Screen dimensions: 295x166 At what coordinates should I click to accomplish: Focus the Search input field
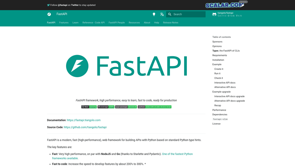pyautogui.click(x=186, y=14)
